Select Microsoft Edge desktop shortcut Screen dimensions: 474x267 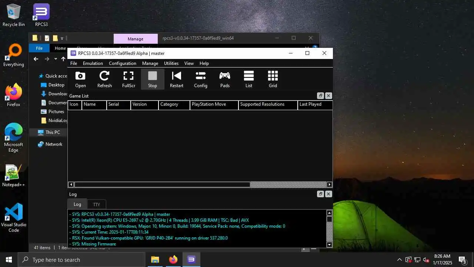pyautogui.click(x=14, y=138)
